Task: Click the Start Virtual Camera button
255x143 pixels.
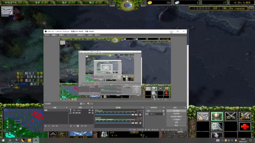Action: (176, 117)
